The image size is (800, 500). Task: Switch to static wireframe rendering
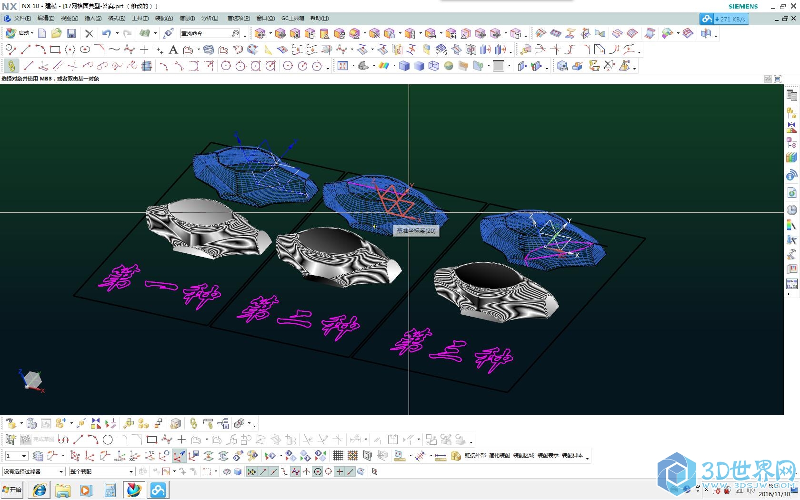click(x=434, y=66)
